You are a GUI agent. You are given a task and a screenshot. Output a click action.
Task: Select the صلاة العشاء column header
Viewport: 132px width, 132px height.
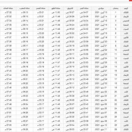pos(8,8)
